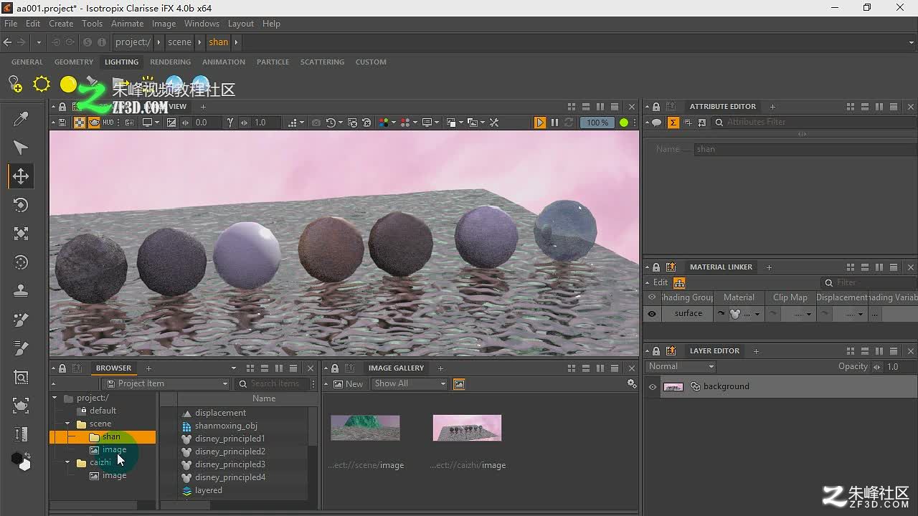Viewport: 918px width, 516px height.
Task: Toggle the green status indicator in viewport
Action: (x=624, y=123)
